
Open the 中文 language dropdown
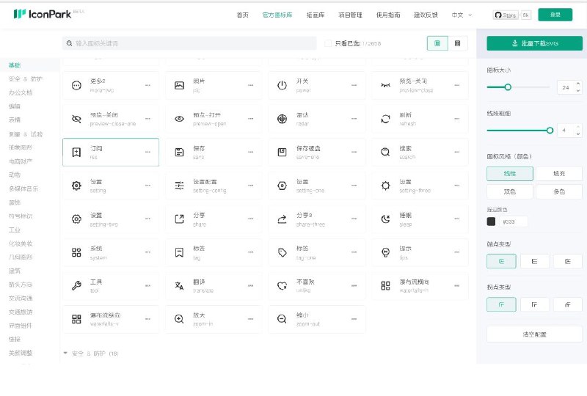[x=462, y=15]
